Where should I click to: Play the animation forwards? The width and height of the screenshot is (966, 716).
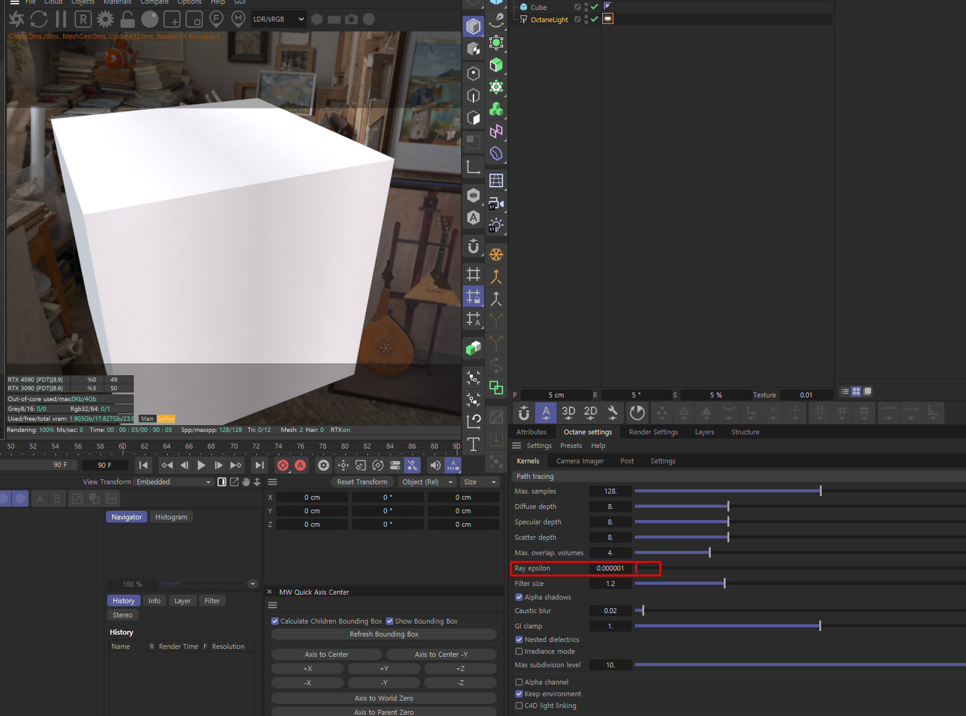(x=201, y=465)
